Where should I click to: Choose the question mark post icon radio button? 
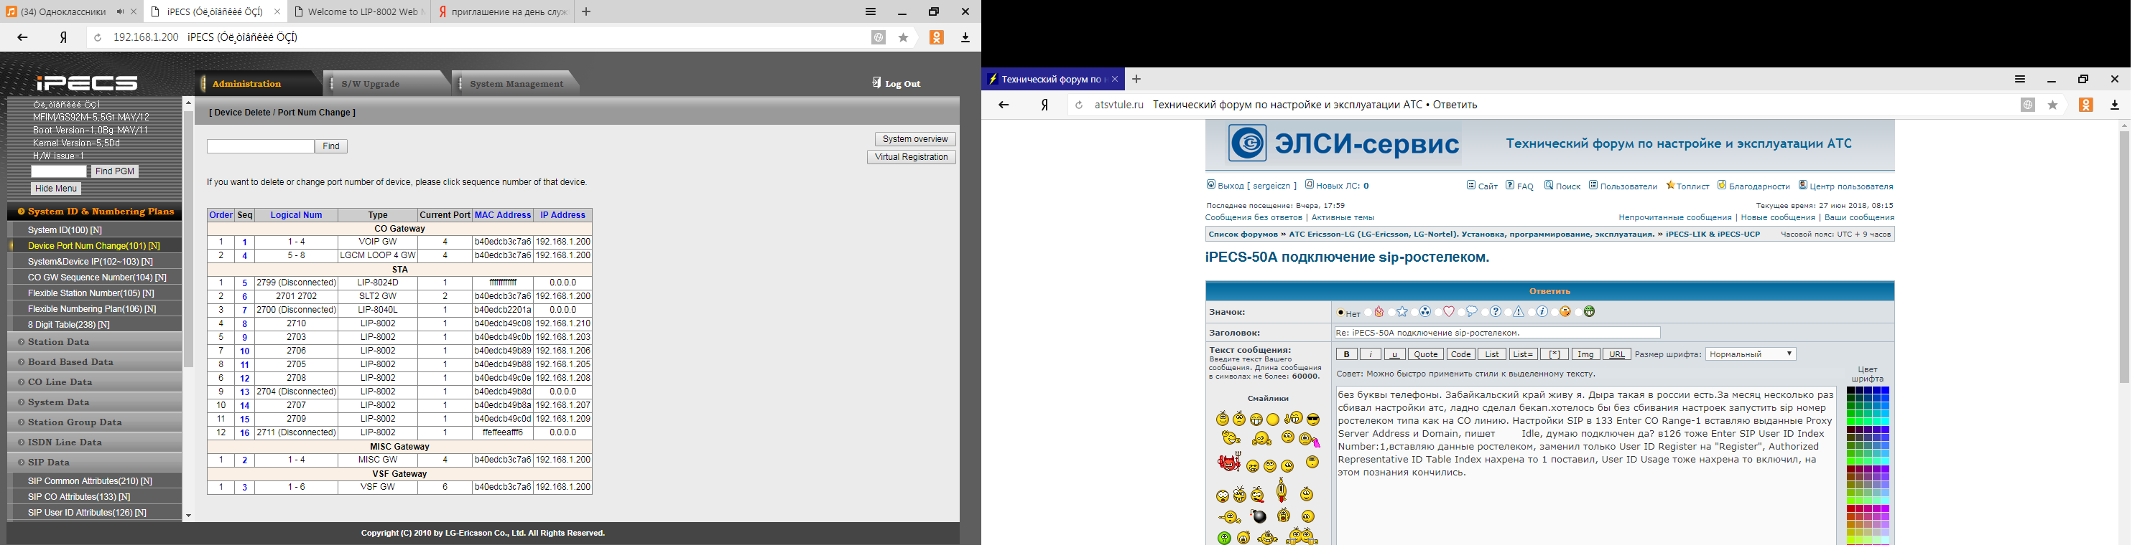tap(1485, 313)
